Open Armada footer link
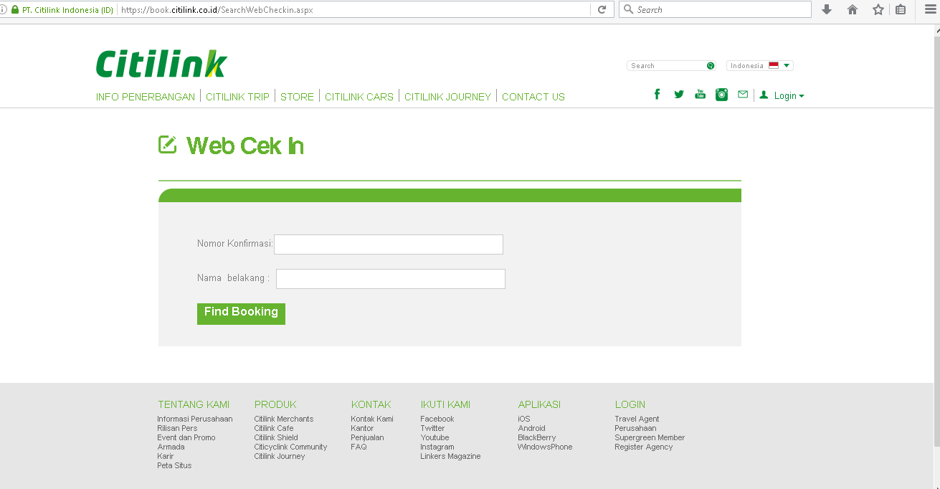Image resolution: width=940 pixels, height=489 pixels. (x=171, y=447)
